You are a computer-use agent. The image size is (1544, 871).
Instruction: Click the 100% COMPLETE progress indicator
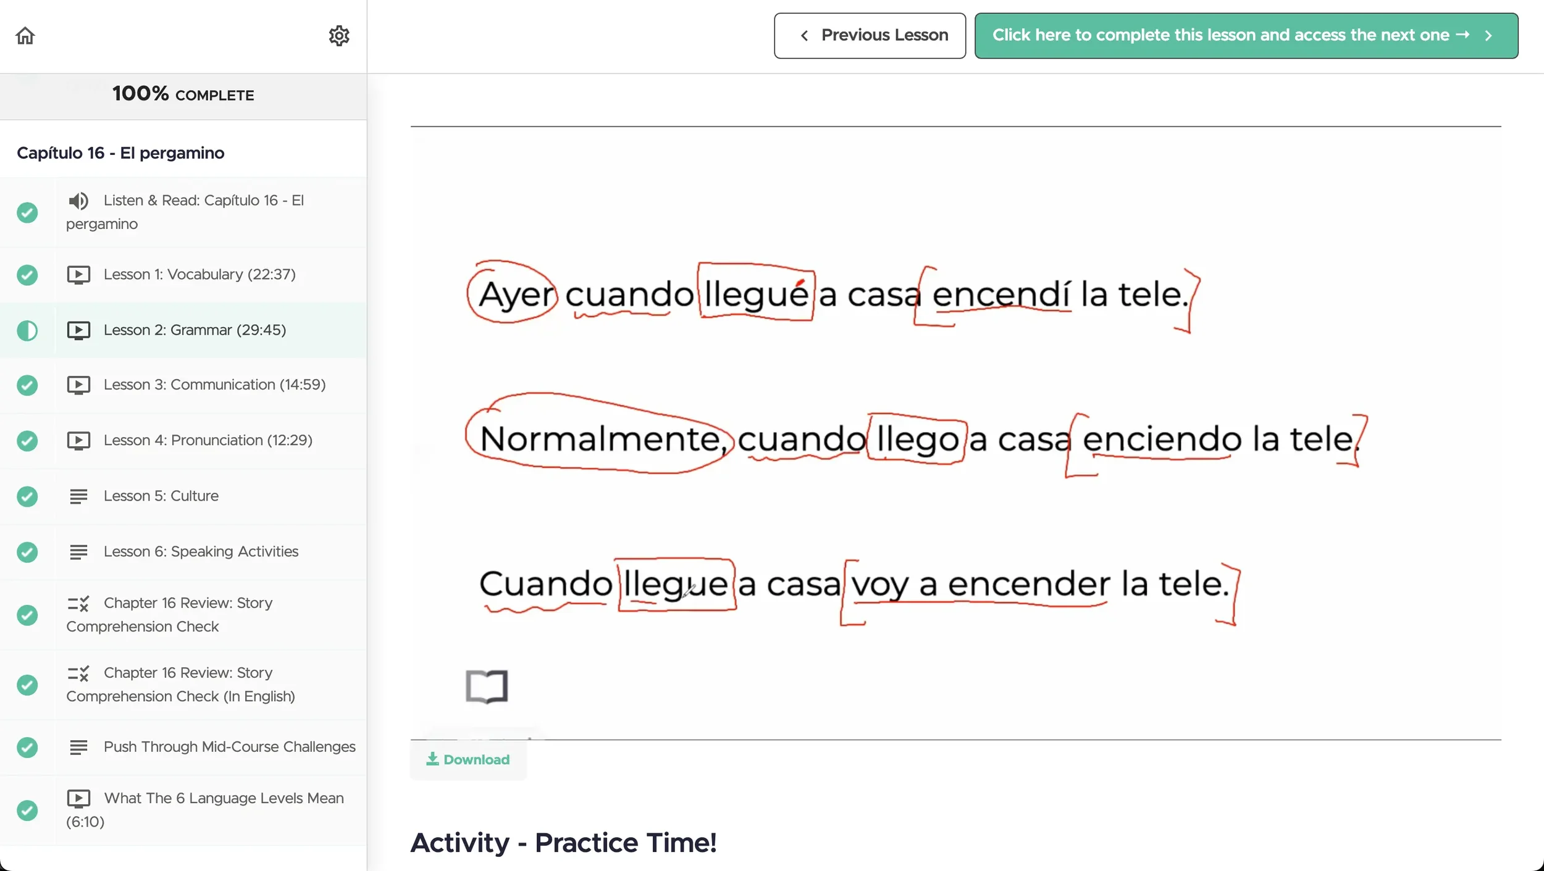(183, 94)
